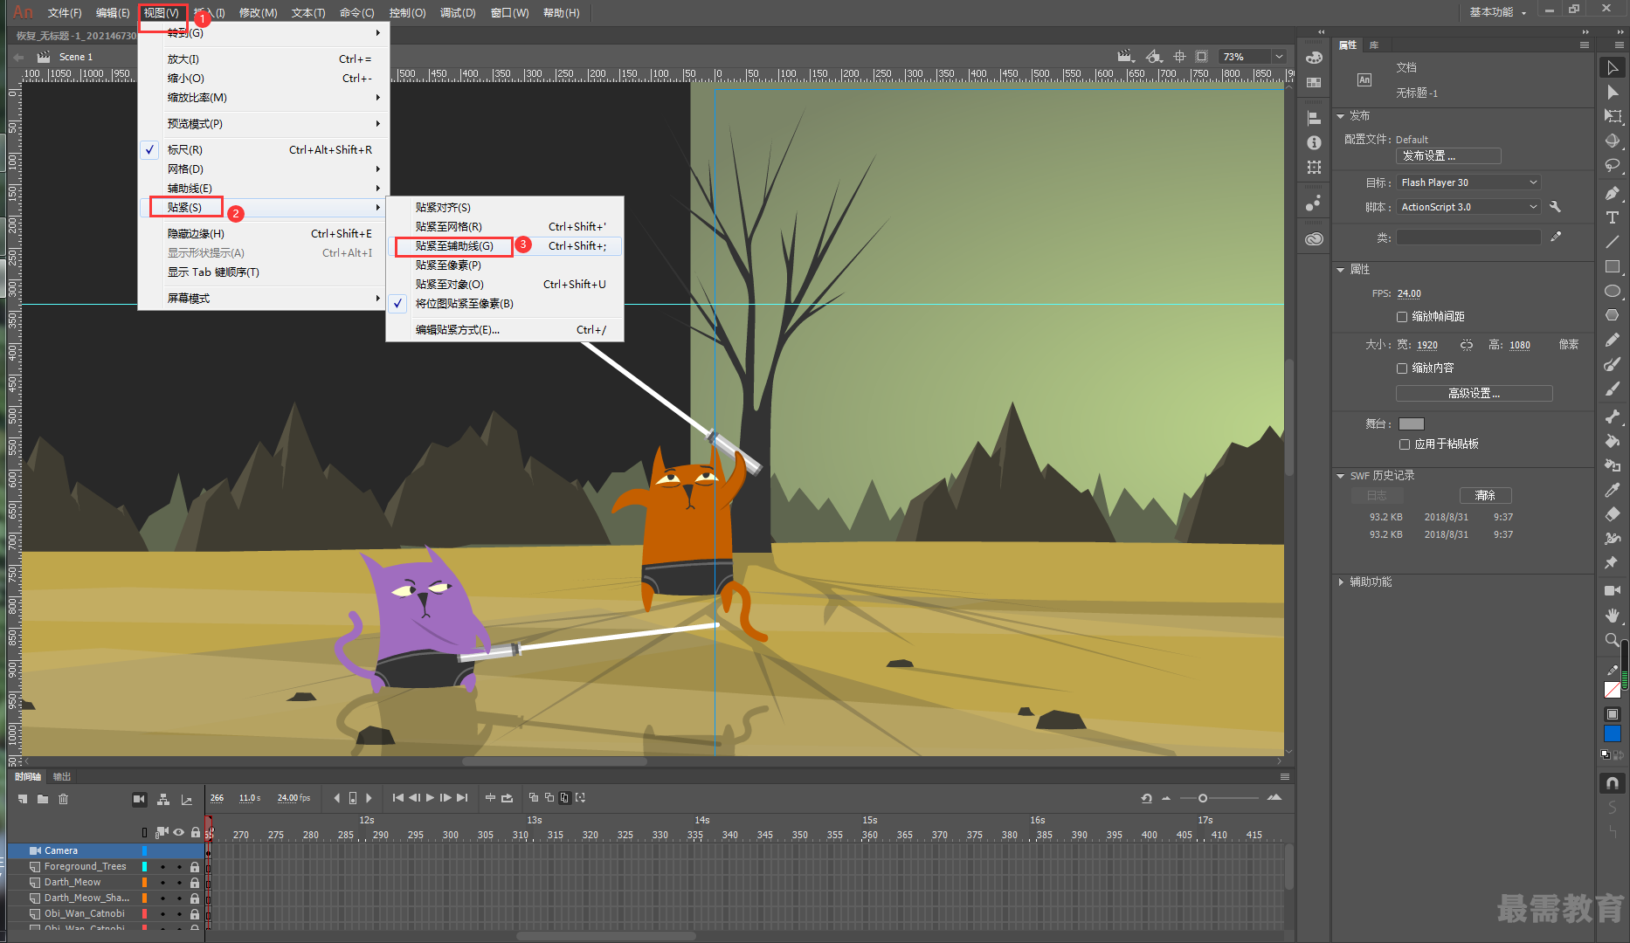Select the Bone tool
The height and width of the screenshot is (943, 1630).
pyautogui.click(x=1613, y=416)
